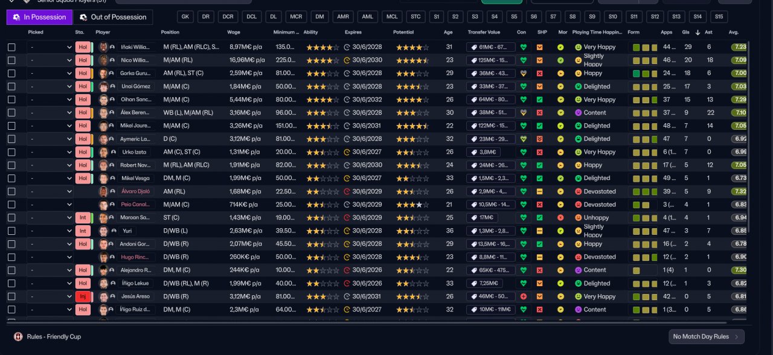Click the STC position filter button
The width and height of the screenshot is (773, 355).
click(415, 17)
